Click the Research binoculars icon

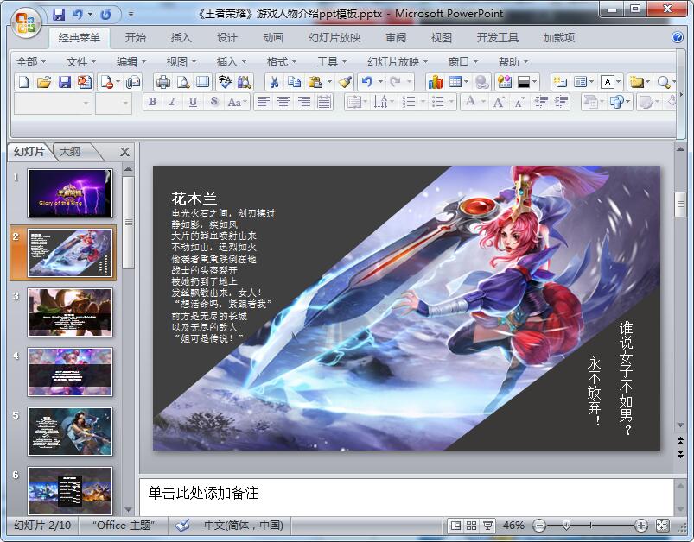(244, 82)
